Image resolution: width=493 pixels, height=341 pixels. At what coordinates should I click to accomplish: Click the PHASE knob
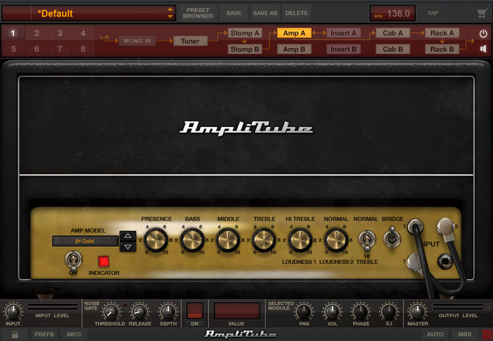tap(361, 312)
